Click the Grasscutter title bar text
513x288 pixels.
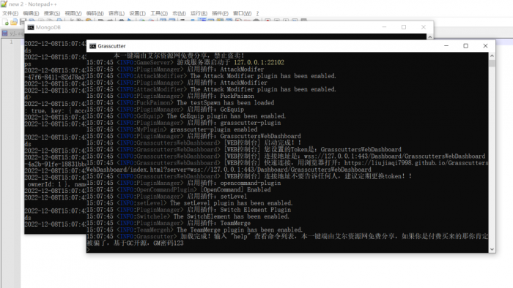[111, 46]
